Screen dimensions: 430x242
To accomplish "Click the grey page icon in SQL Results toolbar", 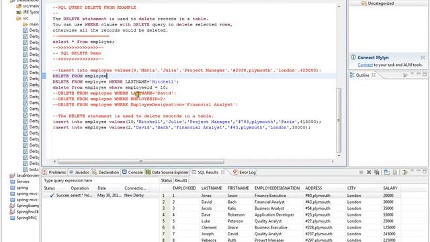I will pyautogui.click(x=395, y=172).
